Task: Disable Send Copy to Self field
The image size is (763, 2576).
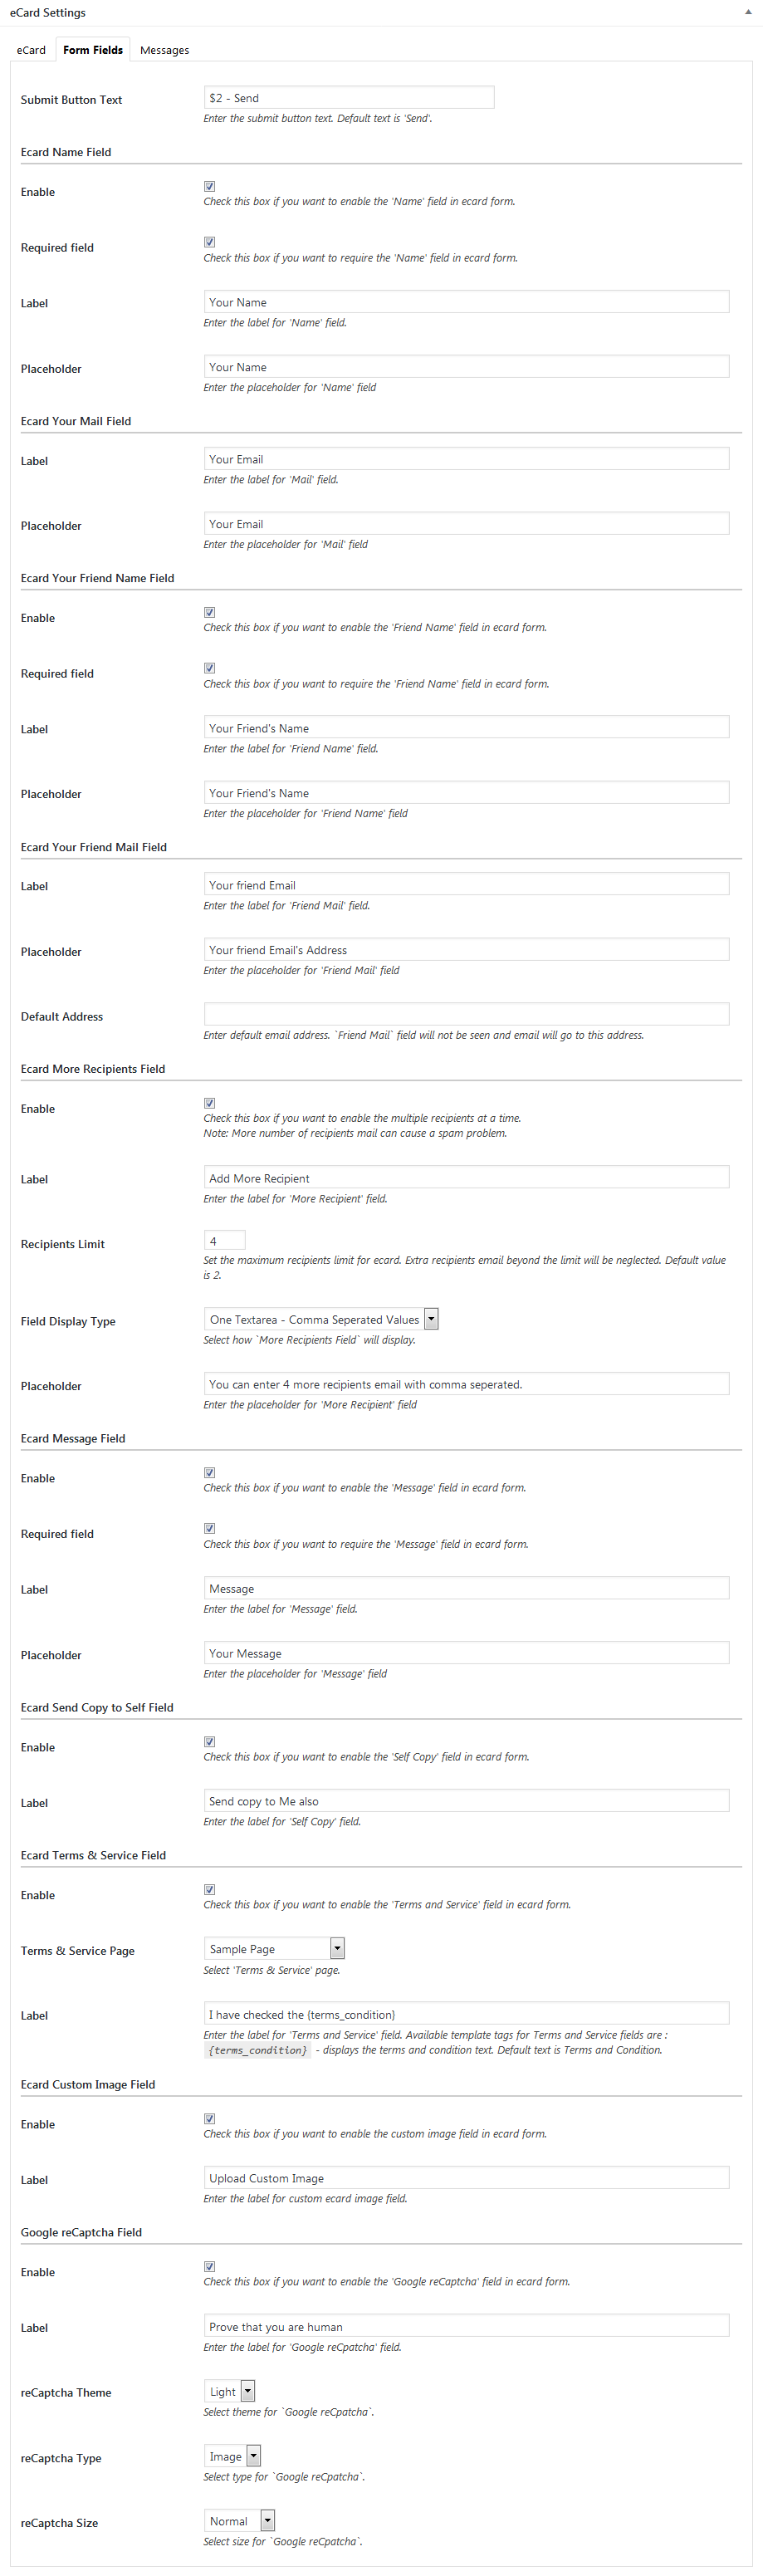Action: 209,1741
